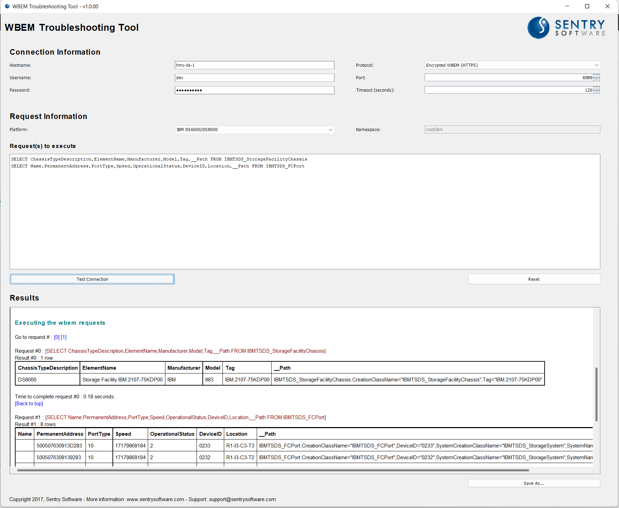Screen dimensions: 619x508
Task: Click the Tag IBM.2107-75KDP00 cell
Action: point(247,379)
